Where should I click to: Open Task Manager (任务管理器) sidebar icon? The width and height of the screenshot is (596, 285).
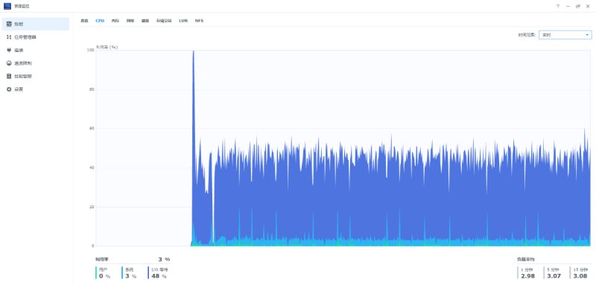tap(9, 37)
